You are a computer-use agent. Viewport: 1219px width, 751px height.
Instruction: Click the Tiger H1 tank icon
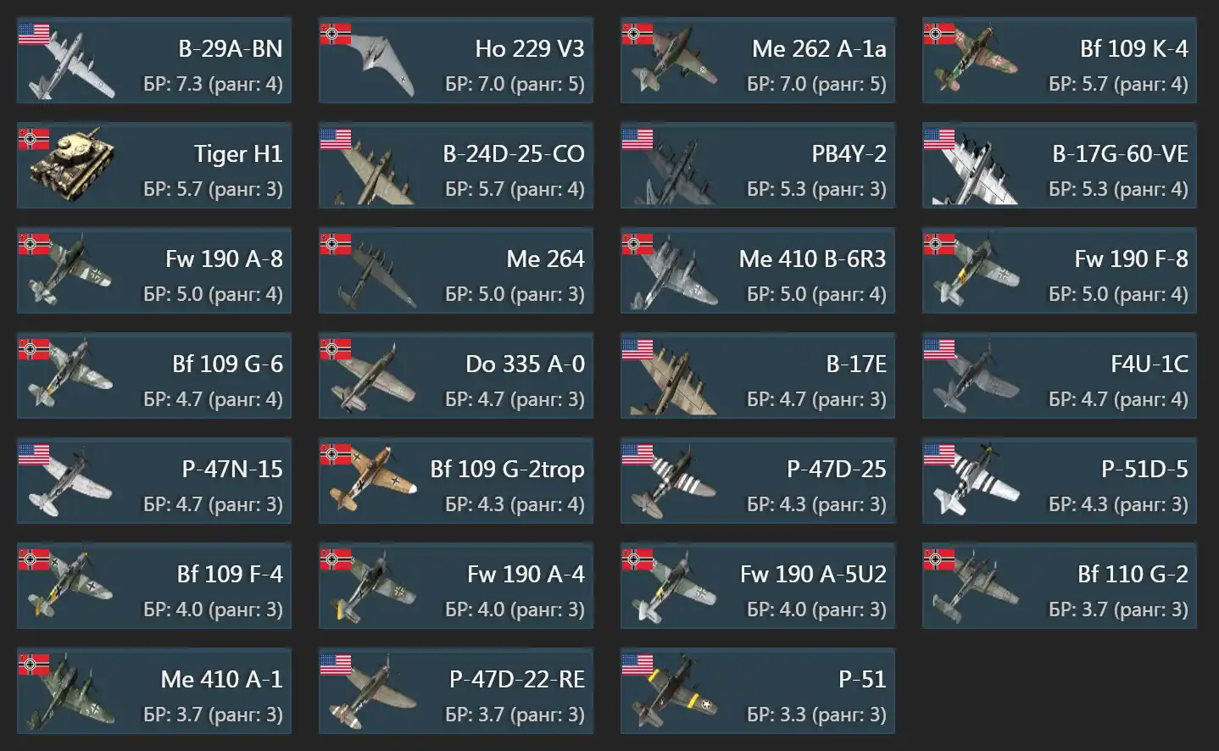[x=72, y=164]
